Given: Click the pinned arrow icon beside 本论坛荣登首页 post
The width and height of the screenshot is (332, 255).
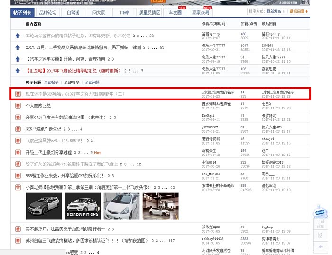Looking at the screenshot, I should (18, 36).
